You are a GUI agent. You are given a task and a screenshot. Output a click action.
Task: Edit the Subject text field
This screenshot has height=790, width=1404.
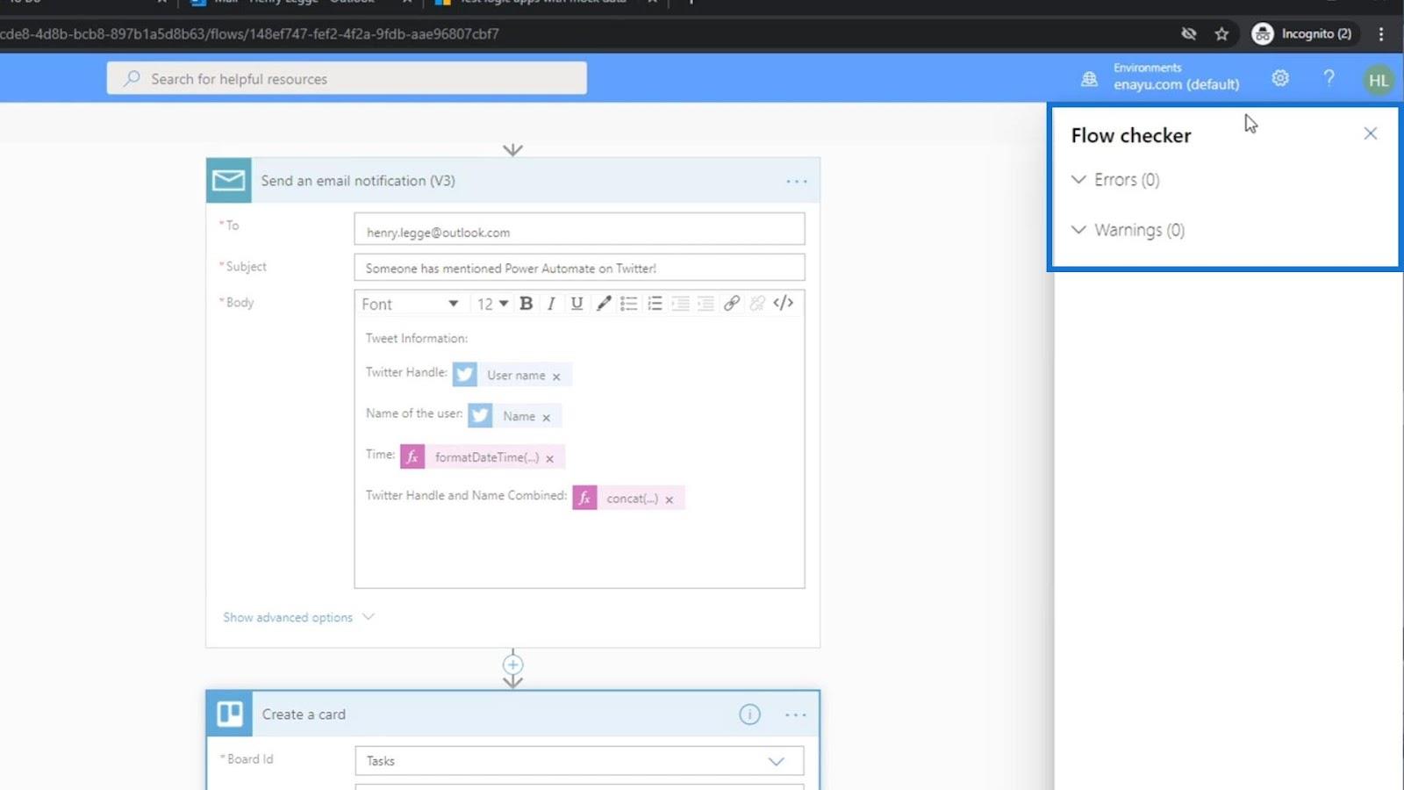(579, 268)
